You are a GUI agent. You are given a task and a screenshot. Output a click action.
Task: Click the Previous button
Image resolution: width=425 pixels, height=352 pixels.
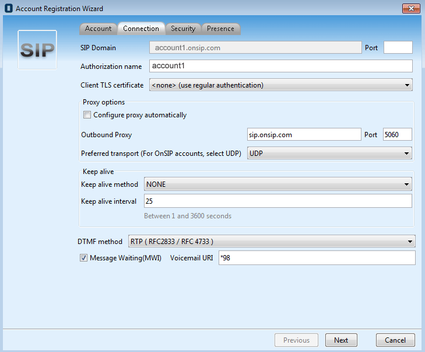(296, 340)
